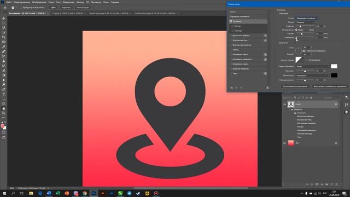The height and width of the screenshot is (197, 350).
Task: Click the Home icon in options bar
Action: coord(5,8)
